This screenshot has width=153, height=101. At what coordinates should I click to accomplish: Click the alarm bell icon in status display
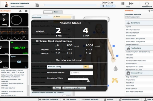(20, 11)
